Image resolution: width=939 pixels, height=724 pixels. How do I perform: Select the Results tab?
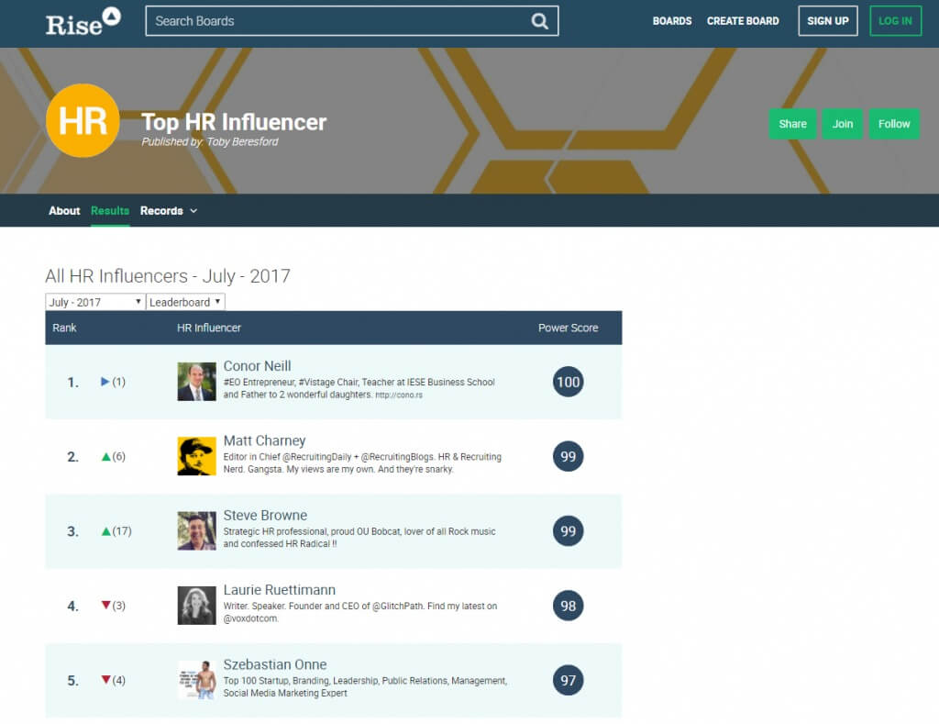[110, 211]
